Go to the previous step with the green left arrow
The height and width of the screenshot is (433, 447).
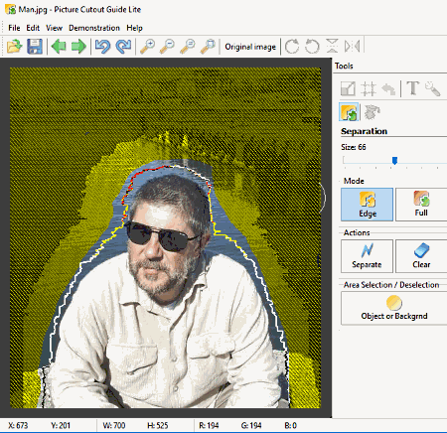59,46
